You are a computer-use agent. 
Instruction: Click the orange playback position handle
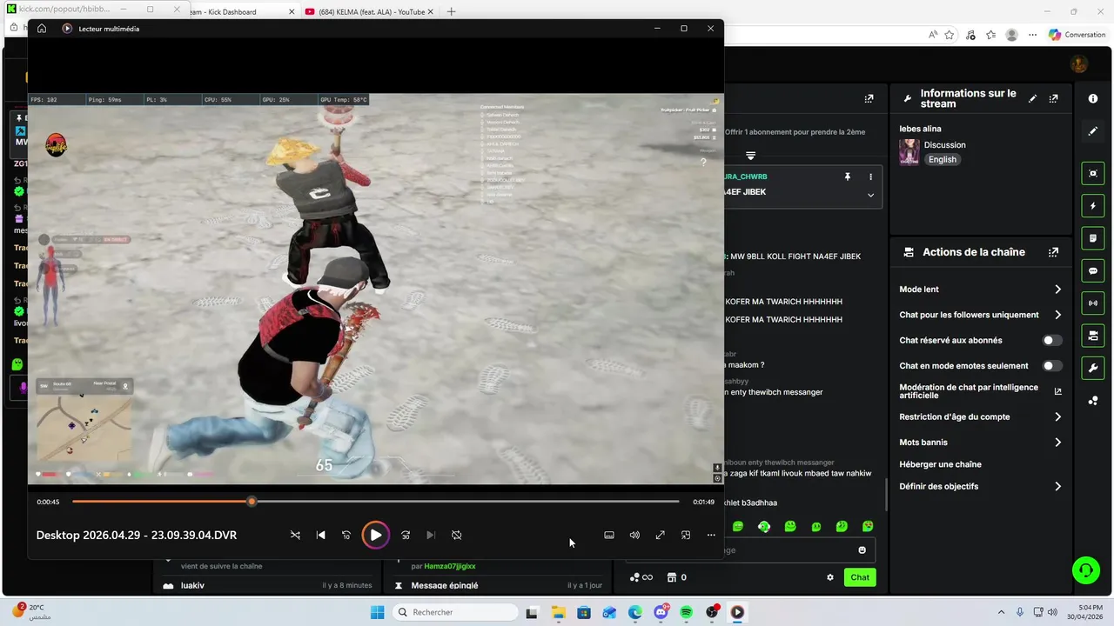(252, 502)
